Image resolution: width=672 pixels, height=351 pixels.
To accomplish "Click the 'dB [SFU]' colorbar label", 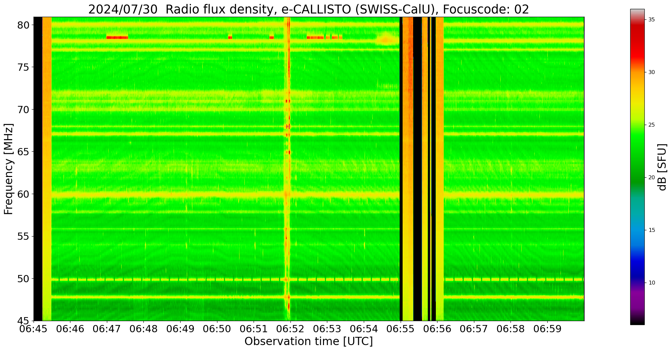I will (662, 167).
